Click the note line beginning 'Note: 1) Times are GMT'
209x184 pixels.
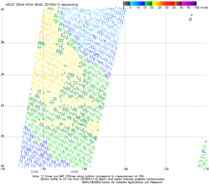[x=88, y=176]
